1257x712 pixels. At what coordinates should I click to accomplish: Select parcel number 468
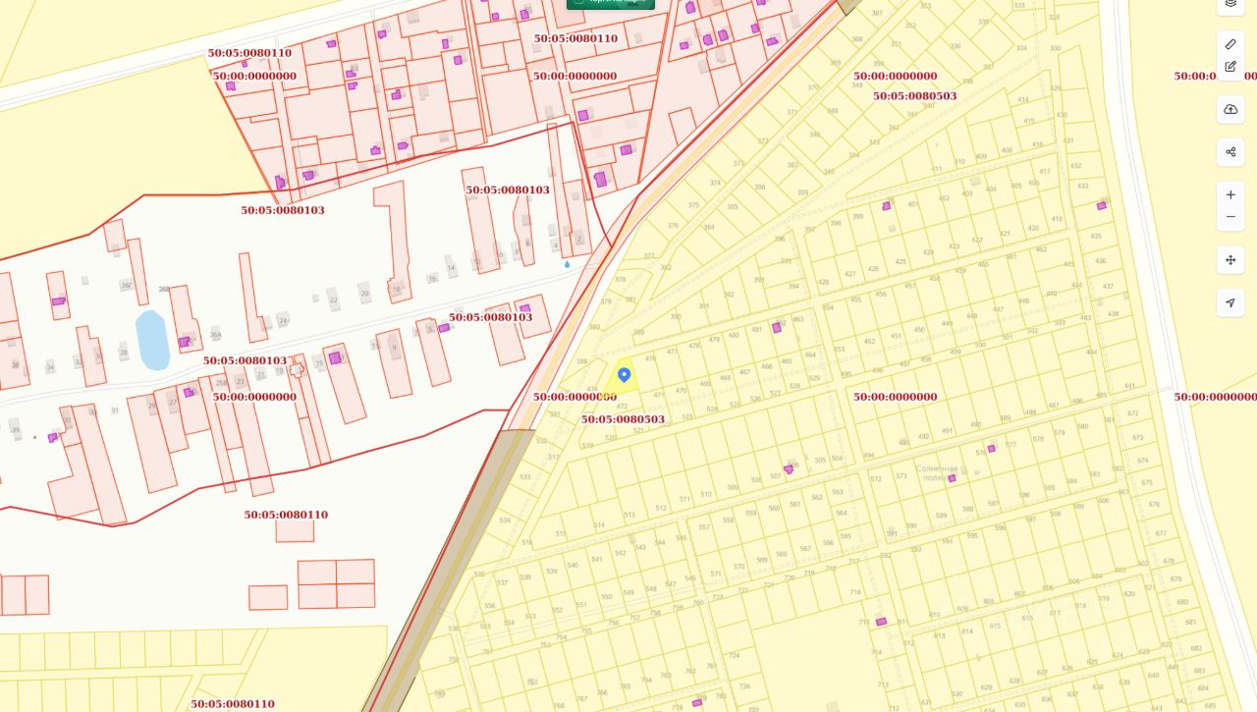[x=726, y=378]
